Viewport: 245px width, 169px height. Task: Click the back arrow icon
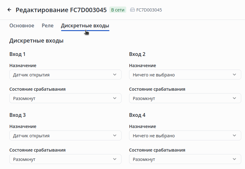9,10
